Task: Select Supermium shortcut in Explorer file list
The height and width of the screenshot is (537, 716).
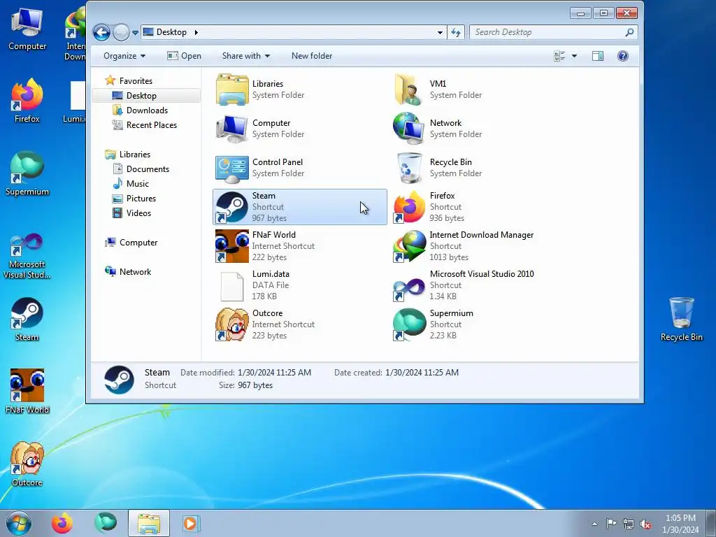Action: coord(477,324)
